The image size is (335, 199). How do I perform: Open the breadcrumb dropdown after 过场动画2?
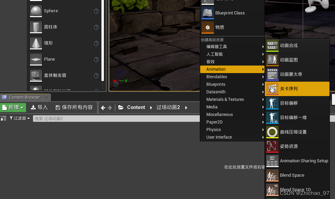pos(187,107)
